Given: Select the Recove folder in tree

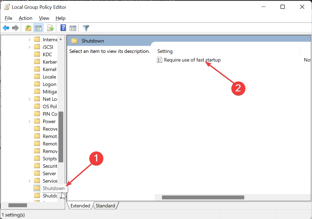Looking at the screenshot, I should [50, 129].
